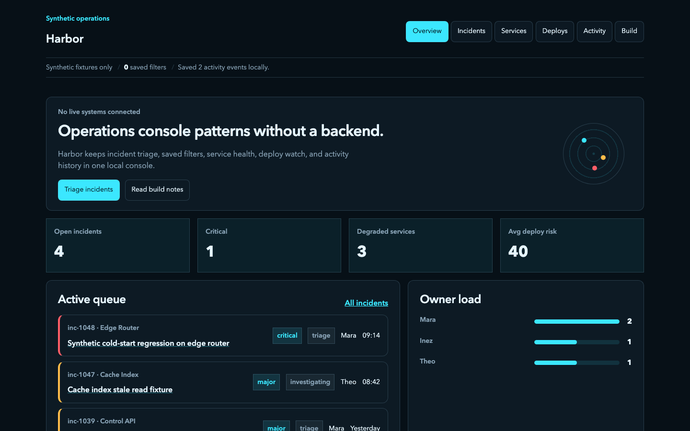Select the Avg deploy risk stat card
This screenshot has height=431, width=690.
coord(572,246)
